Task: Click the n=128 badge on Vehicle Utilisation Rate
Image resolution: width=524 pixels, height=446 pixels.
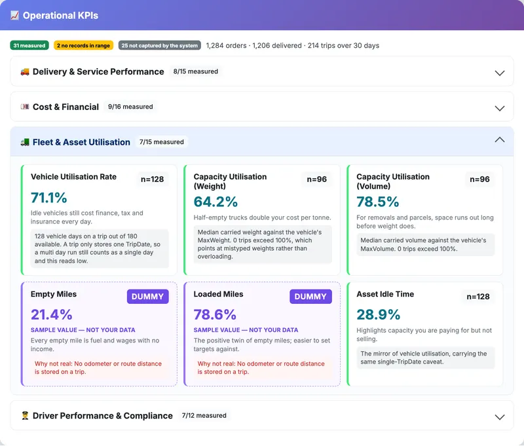Action: (x=152, y=179)
